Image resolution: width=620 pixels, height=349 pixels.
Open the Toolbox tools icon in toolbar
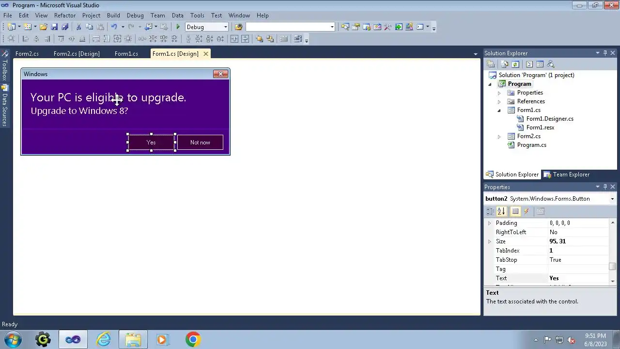coord(388,27)
